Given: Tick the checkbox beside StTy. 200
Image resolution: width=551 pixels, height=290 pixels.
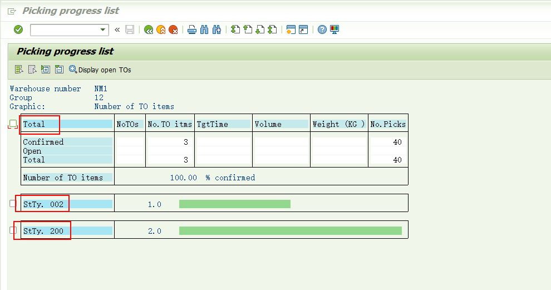Looking at the screenshot, I should [x=13, y=230].
